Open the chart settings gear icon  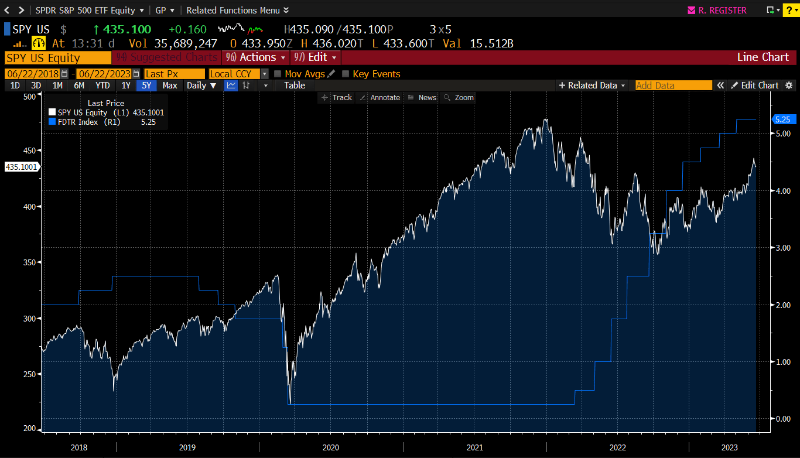[x=789, y=85]
